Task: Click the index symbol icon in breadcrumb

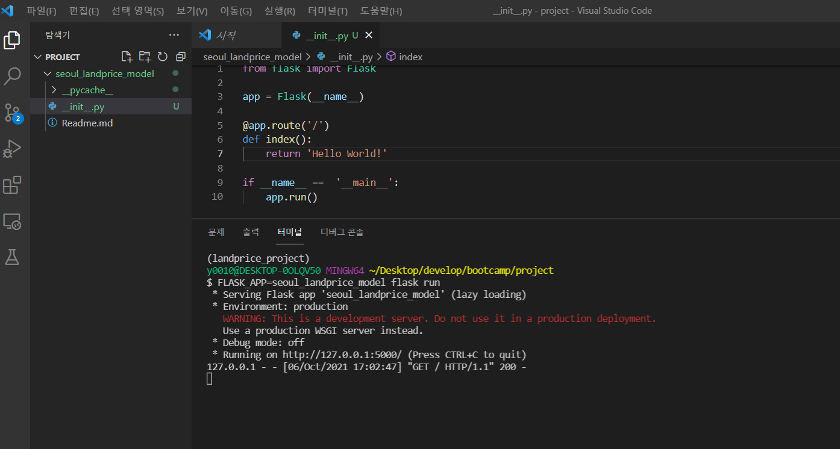Action: [391, 57]
